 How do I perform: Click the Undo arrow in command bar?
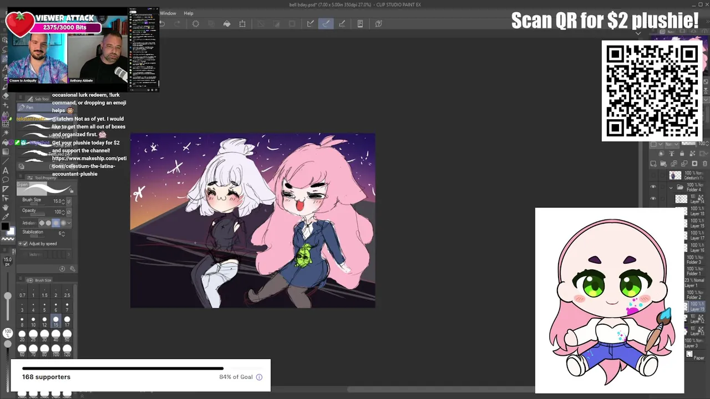tap(163, 24)
